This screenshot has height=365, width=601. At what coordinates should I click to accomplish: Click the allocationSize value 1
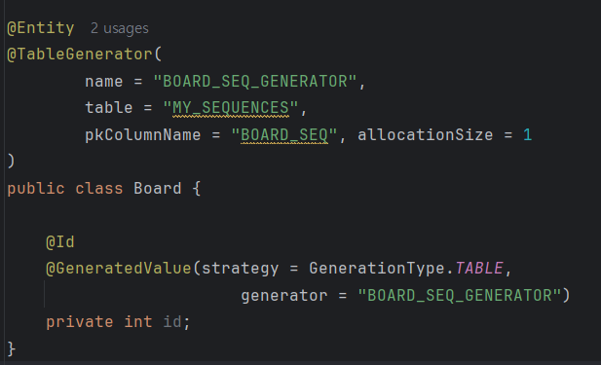(527, 135)
